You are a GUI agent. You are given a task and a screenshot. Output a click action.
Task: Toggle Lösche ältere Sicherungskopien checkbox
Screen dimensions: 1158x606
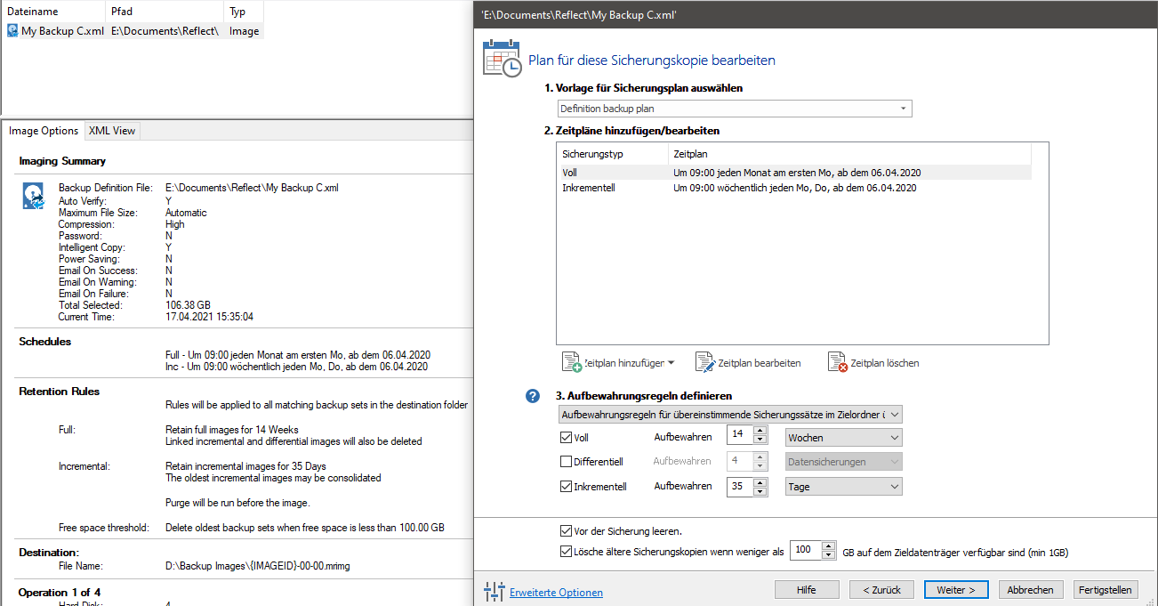567,552
